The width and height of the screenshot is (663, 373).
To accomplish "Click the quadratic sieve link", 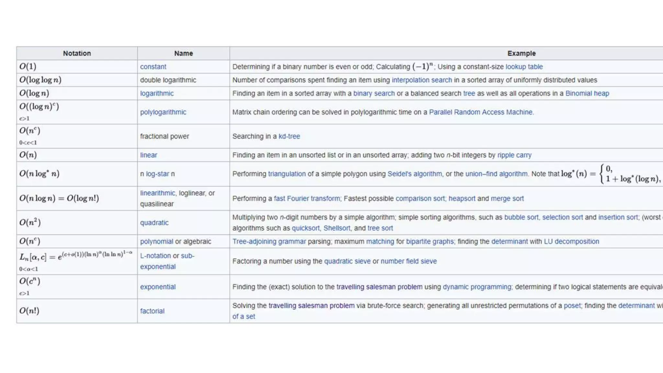I will 347,261.
